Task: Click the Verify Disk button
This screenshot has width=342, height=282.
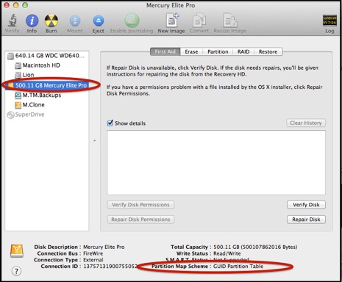Action: tap(306, 205)
